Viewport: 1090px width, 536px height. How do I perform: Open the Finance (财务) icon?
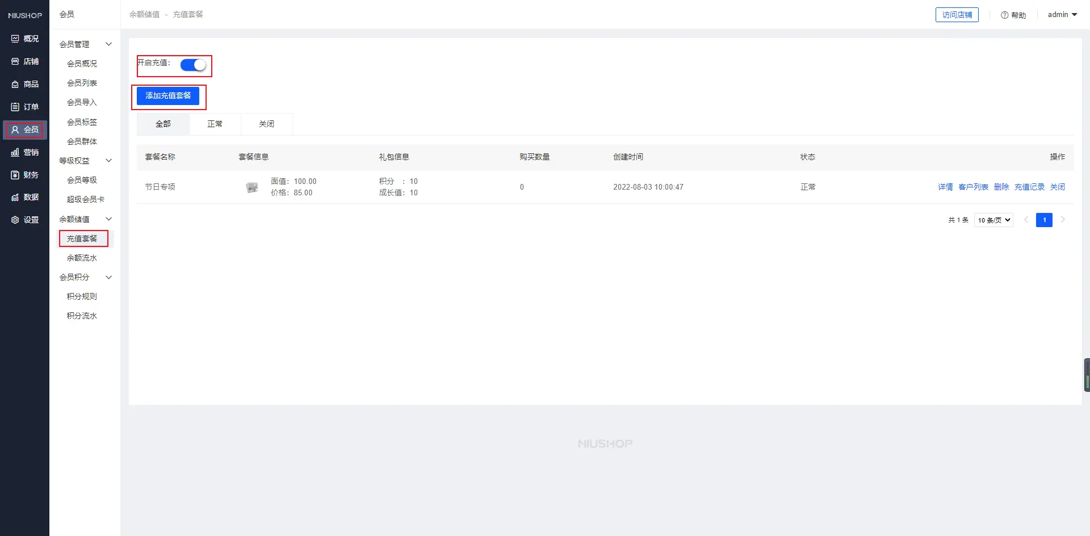tap(15, 175)
